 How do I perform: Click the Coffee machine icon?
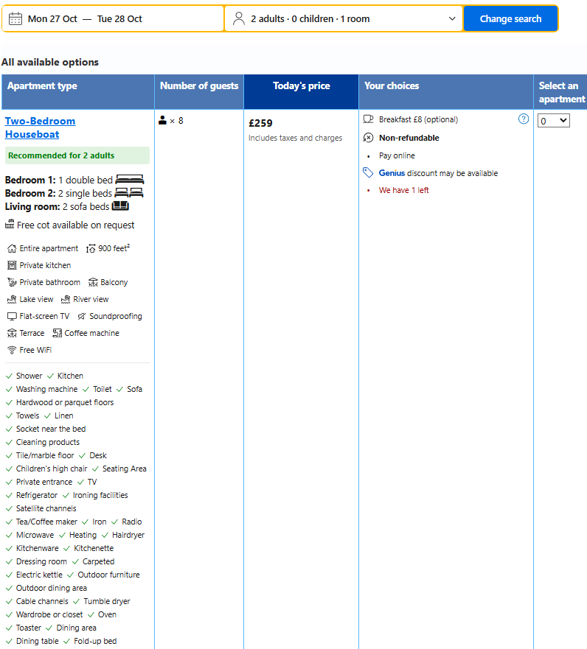58,333
